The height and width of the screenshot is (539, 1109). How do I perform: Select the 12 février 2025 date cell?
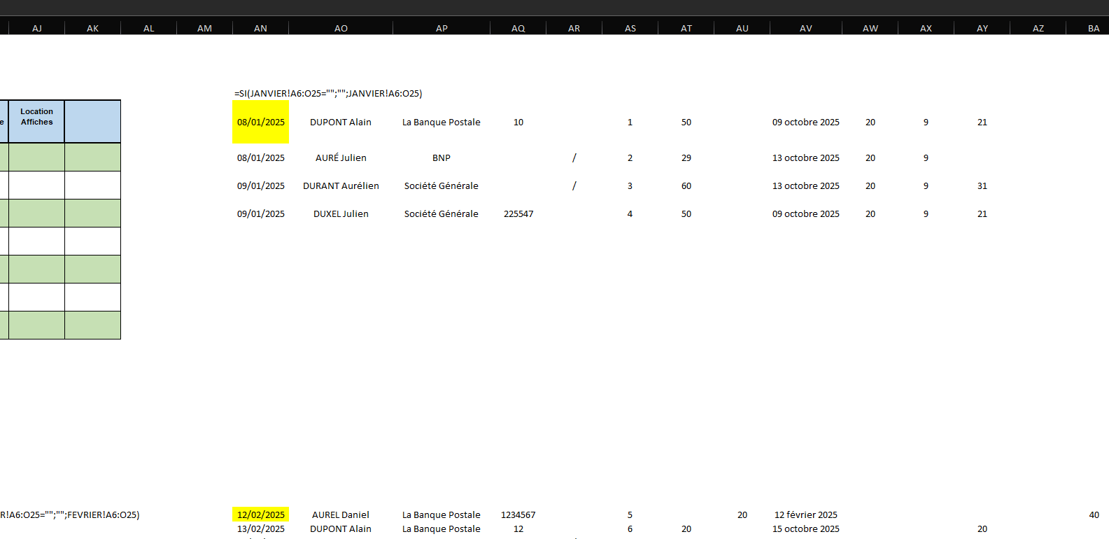coord(805,514)
